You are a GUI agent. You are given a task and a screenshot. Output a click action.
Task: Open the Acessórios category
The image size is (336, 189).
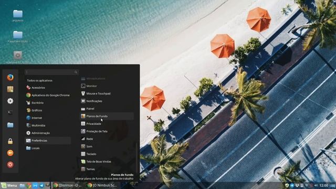[48, 88]
